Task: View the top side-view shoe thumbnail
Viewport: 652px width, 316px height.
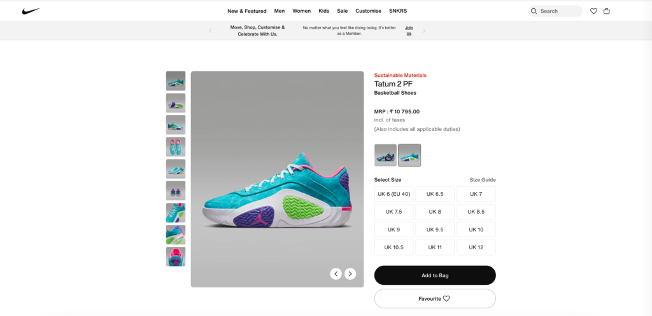Action: (176, 81)
